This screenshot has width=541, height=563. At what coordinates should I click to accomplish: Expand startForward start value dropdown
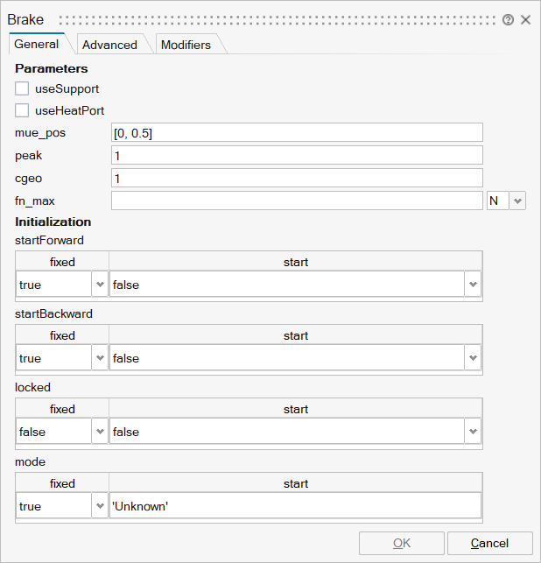click(x=473, y=285)
